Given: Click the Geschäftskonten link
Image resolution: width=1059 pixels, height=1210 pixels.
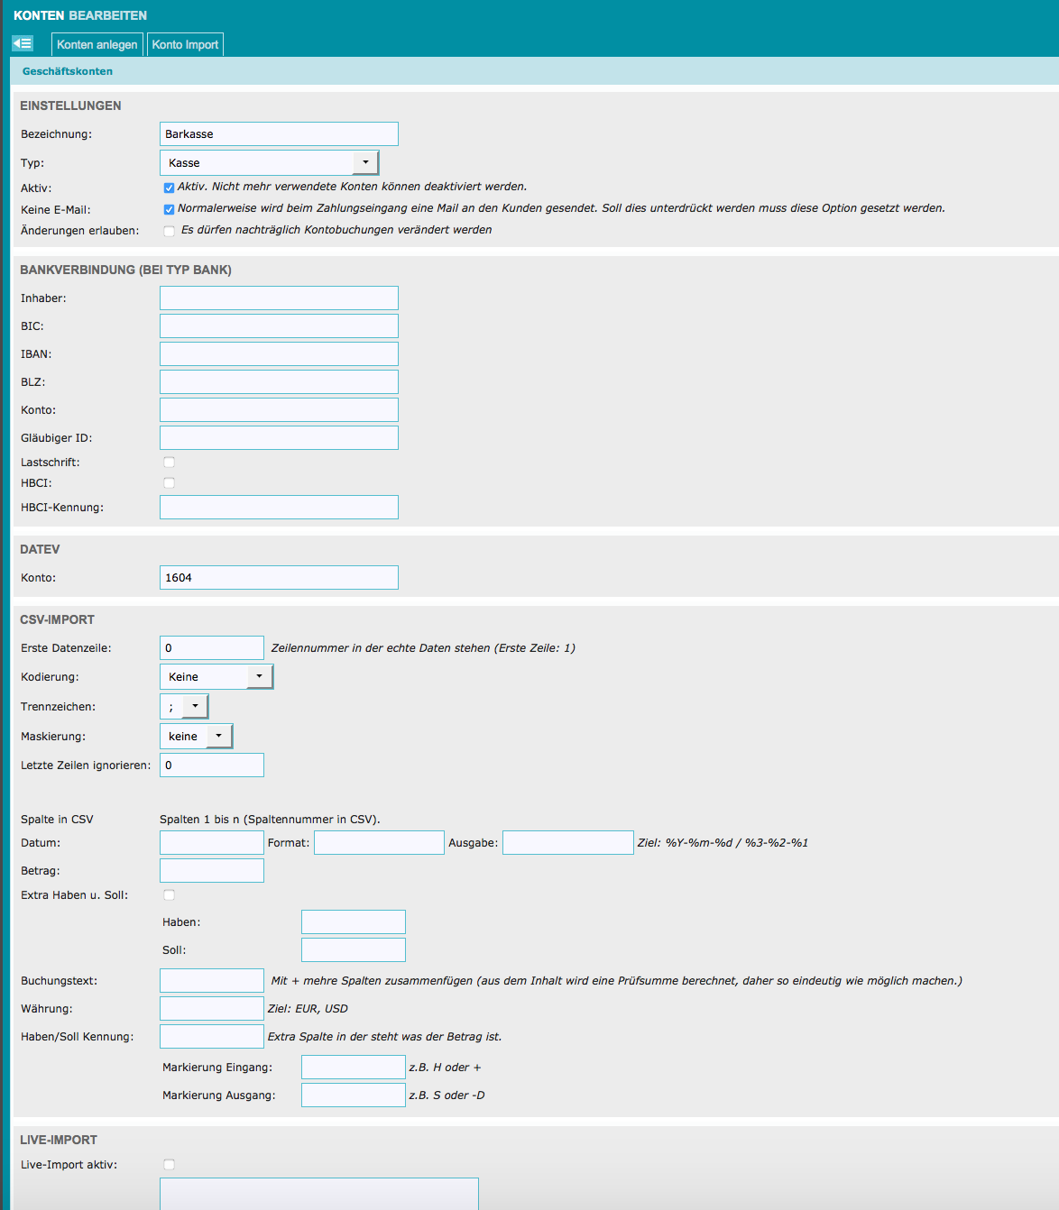Looking at the screenshot, I should 68,71.
